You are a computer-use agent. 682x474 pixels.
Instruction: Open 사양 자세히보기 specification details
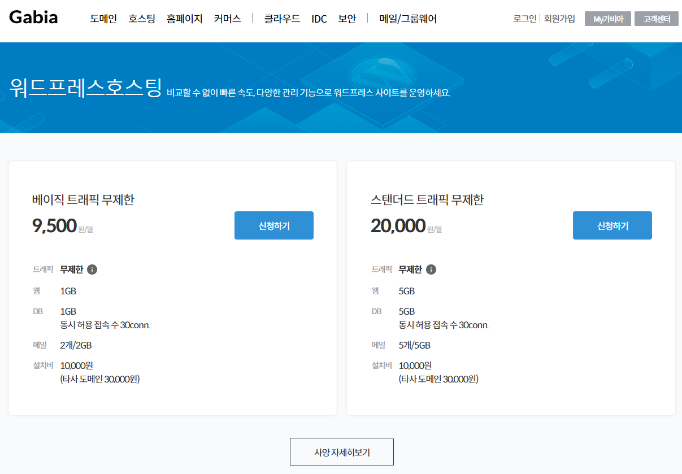pyautogui.click(x=341, y=451)
